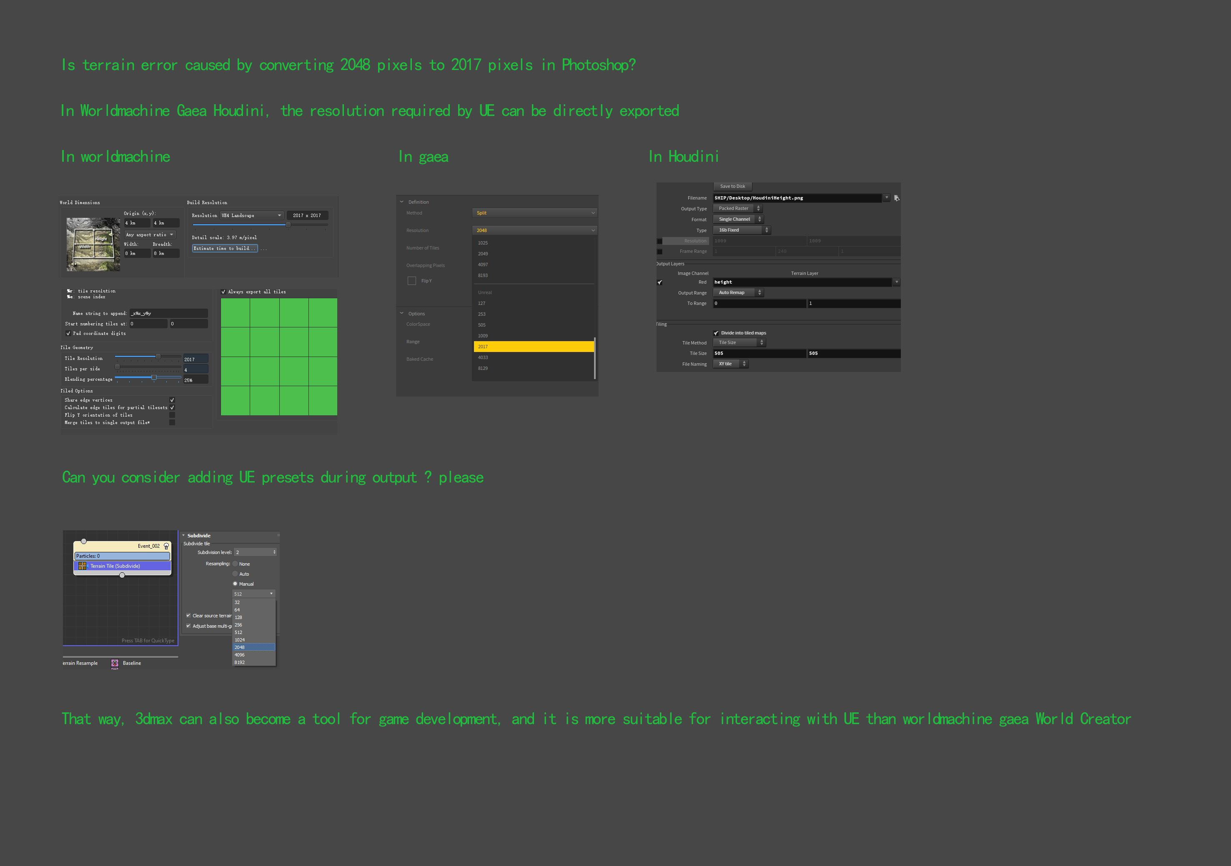Click Terrain Layer height input field
This screenshot has height=866, width=1231.
(x=802, y=282)
